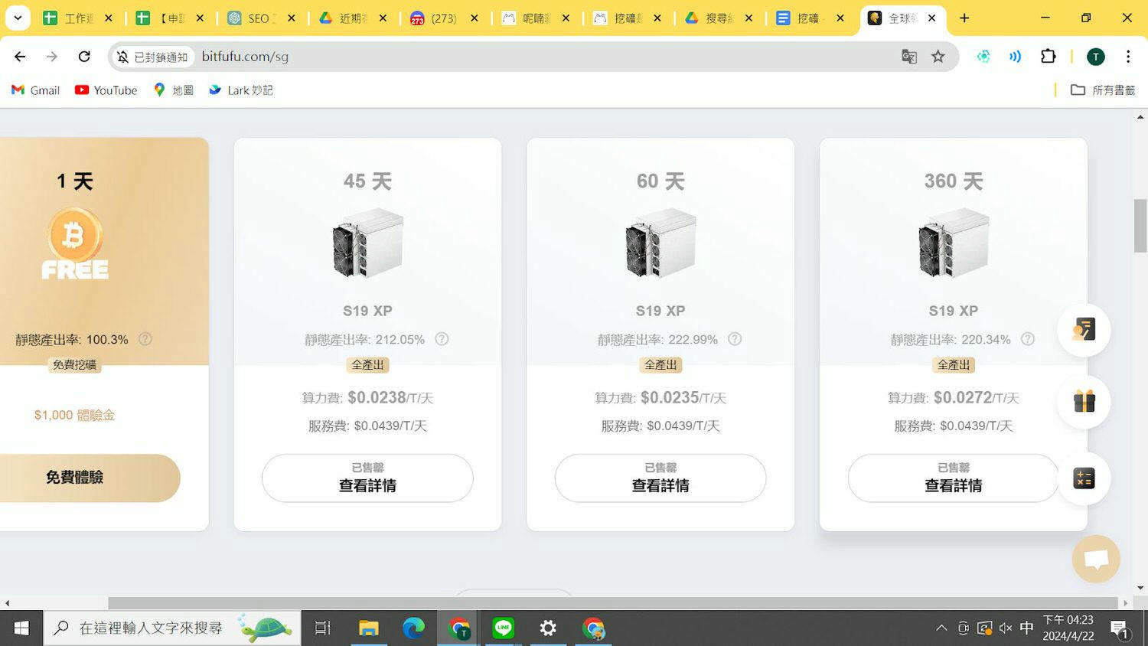Click help icon beside 100.3% output rate
Screen dimensions: 1148x646
[x=145, y=339]
